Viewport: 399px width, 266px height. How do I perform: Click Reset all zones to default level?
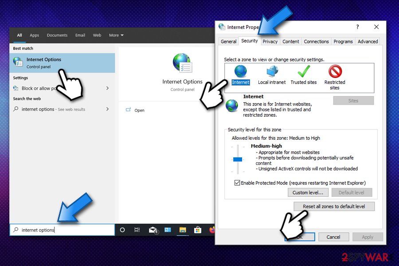[x=334, y=207]
